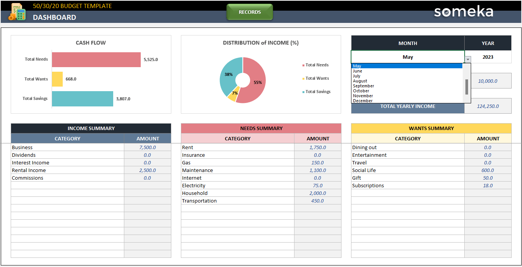The width and height of the screenshot is (522, 267).
Task: Select the Household category cell
Action: [x=238, y=193]
